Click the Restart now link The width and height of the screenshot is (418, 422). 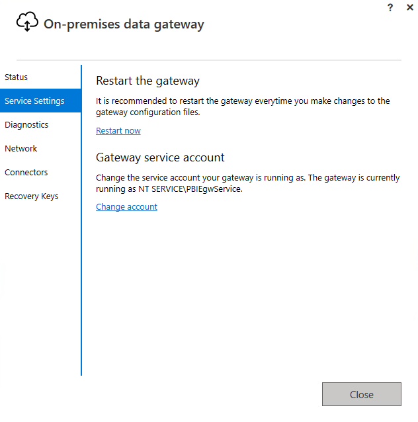pos(118,131)
